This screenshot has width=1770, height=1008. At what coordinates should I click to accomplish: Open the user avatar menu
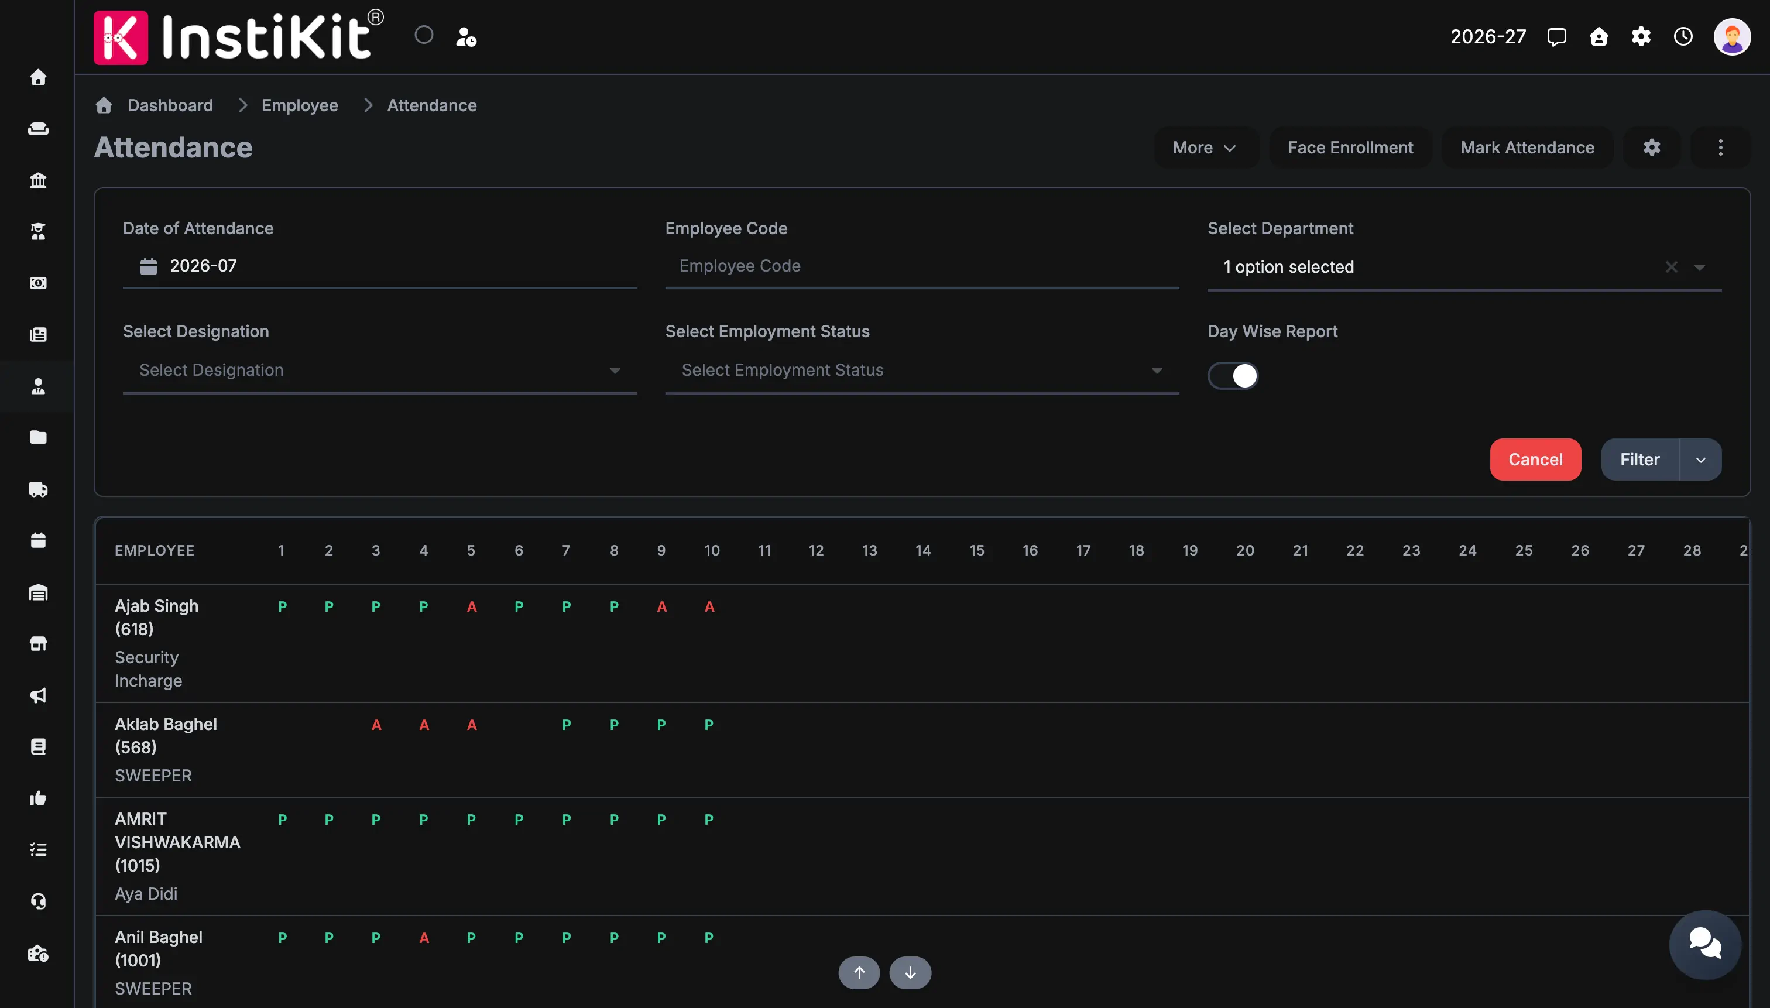coord(1731,37)
